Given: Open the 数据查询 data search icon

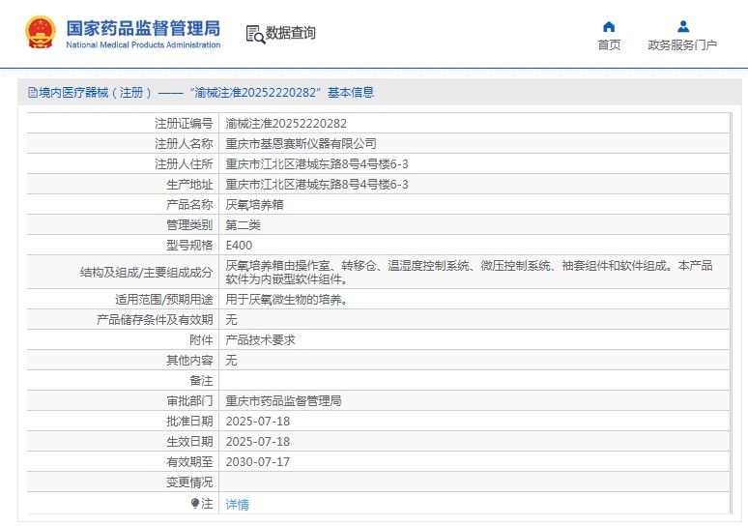Looking at the screenshot, I should click(x=255, y=35).
